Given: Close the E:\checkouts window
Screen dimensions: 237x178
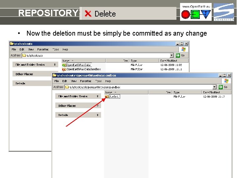Looking at the screenshot, I should 186,44.
